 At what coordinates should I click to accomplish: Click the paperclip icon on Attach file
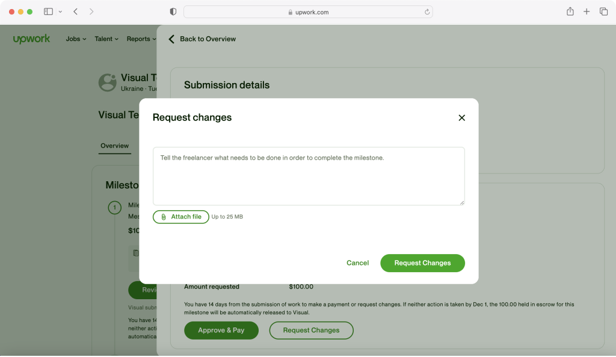(164, 217)
